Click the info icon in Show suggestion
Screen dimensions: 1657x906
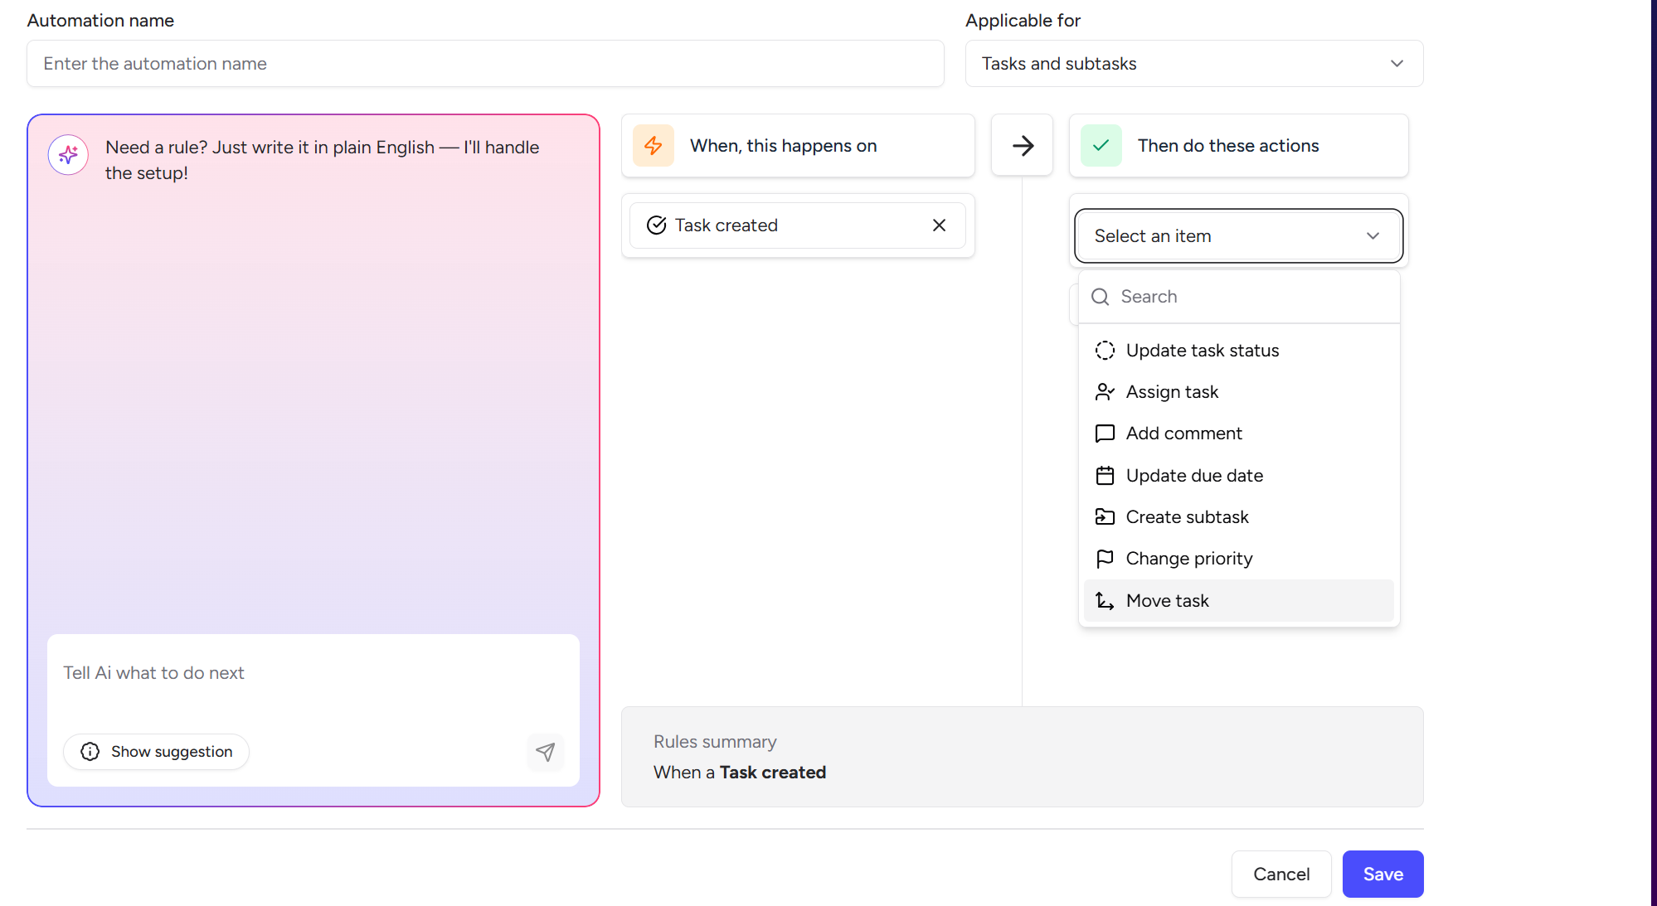tap(90, 752)
